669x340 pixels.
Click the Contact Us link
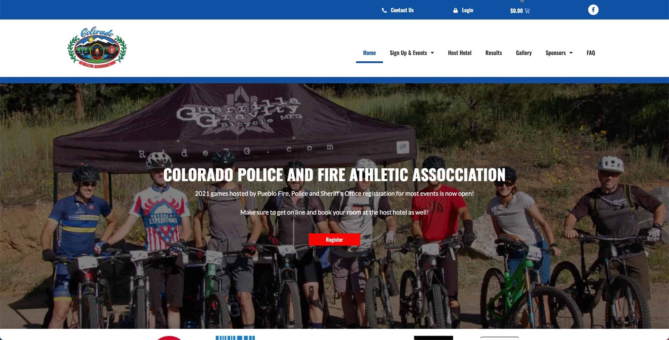[x=402, y=10]
